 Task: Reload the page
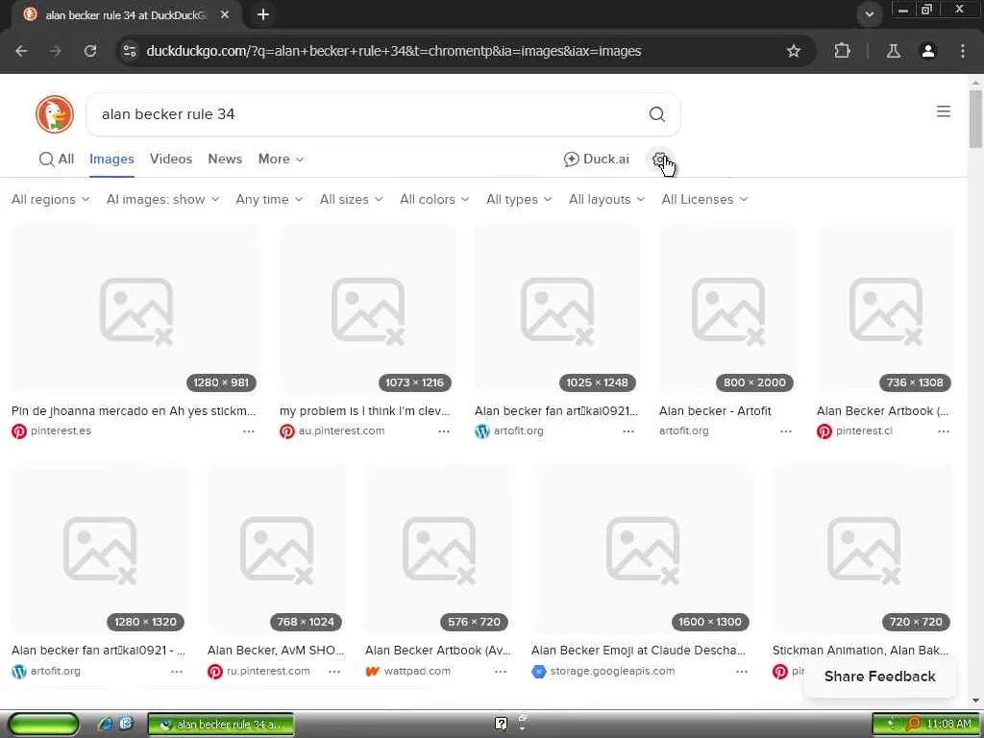pyautogui.click(x=90, y=51)
